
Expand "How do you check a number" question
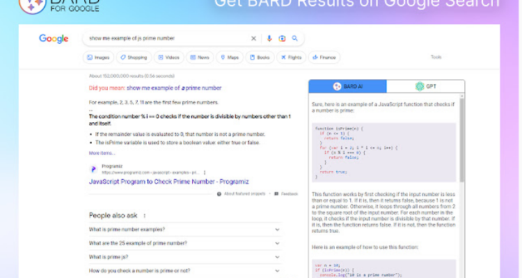click(277, 271)
